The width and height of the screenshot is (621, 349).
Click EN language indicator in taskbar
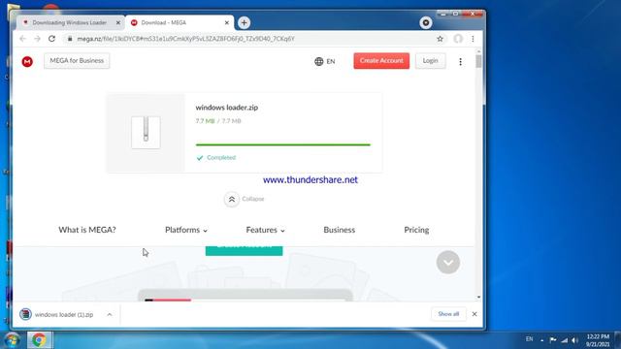(529, 339)
